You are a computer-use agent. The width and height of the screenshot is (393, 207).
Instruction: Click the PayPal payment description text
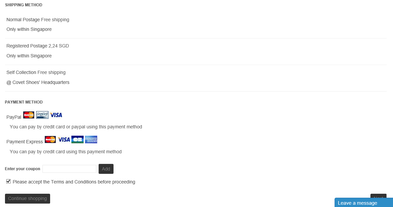(x=76, y=127)
